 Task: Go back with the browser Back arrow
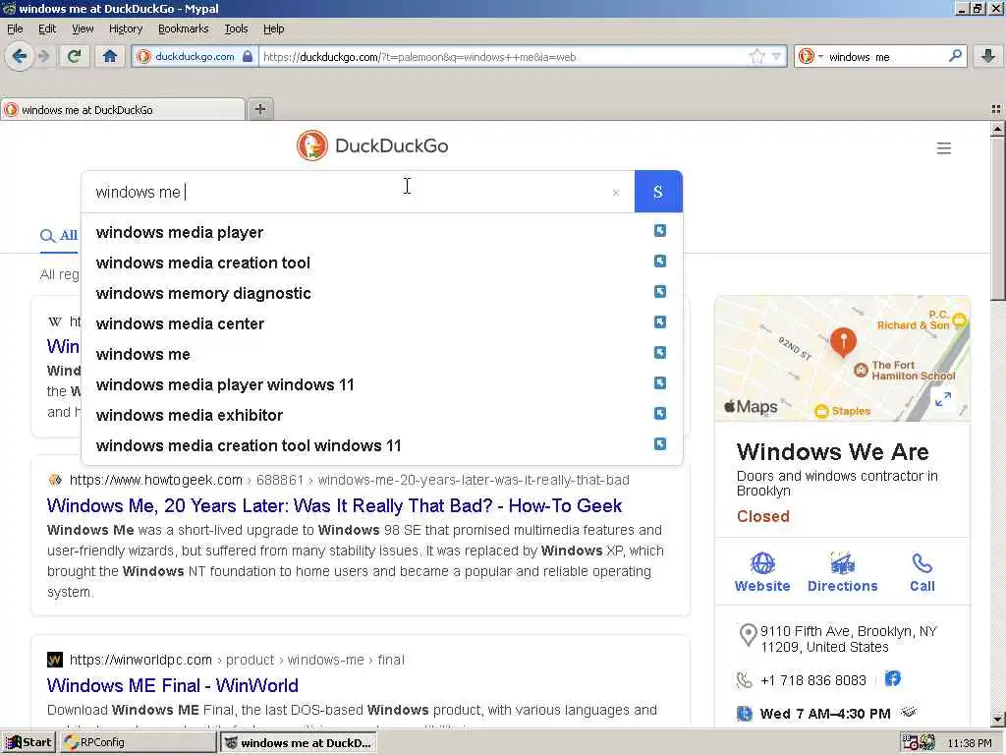click(x=20, y=56)
